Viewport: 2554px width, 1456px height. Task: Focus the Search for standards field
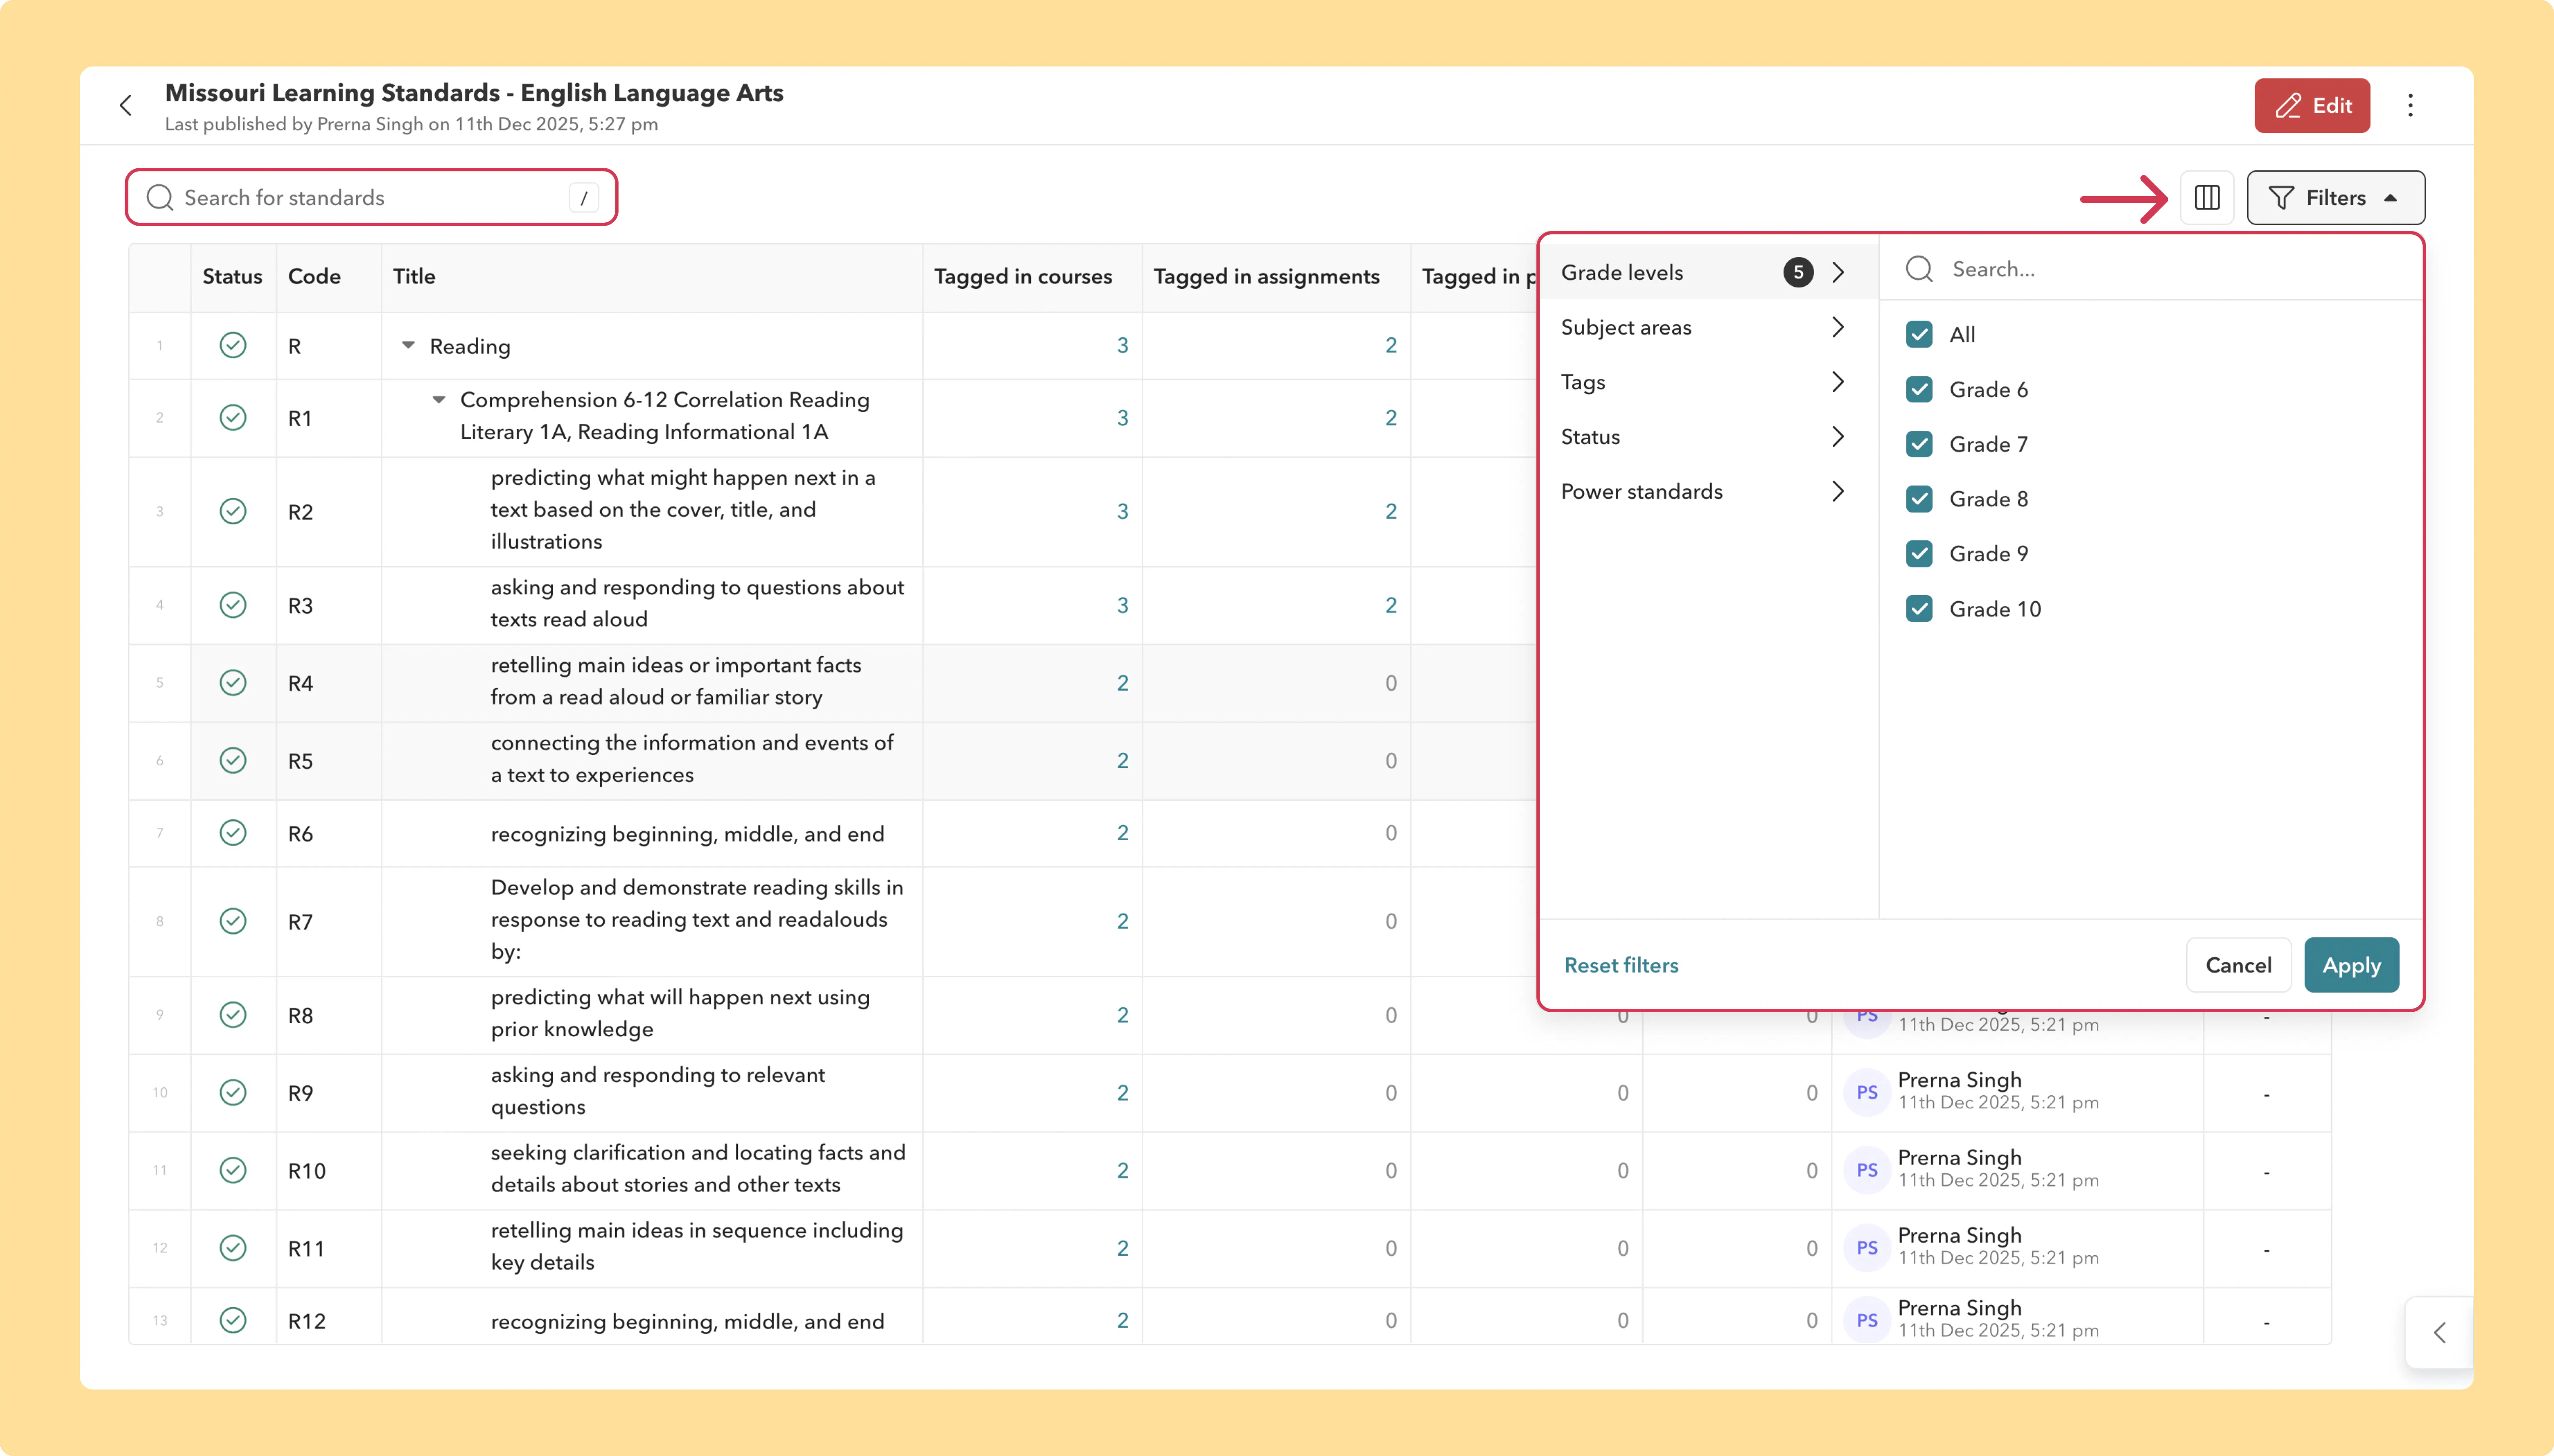371,198
